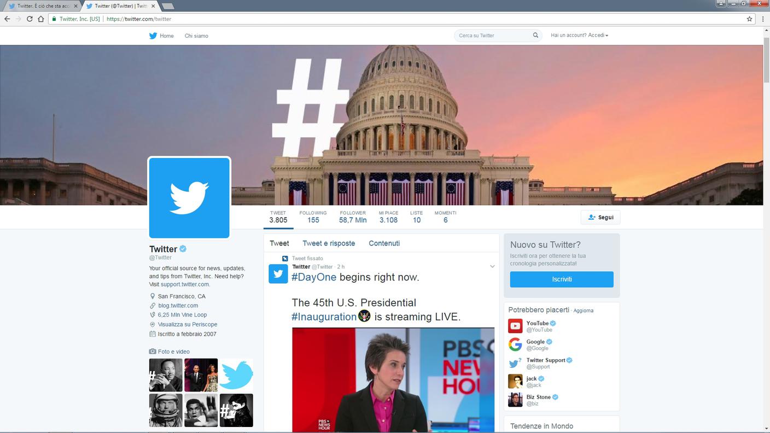Image resolution: width=770 pixels, height=433 pixels.
Task: Open the MOMENTI 6 stat
Action: point(446,217)
